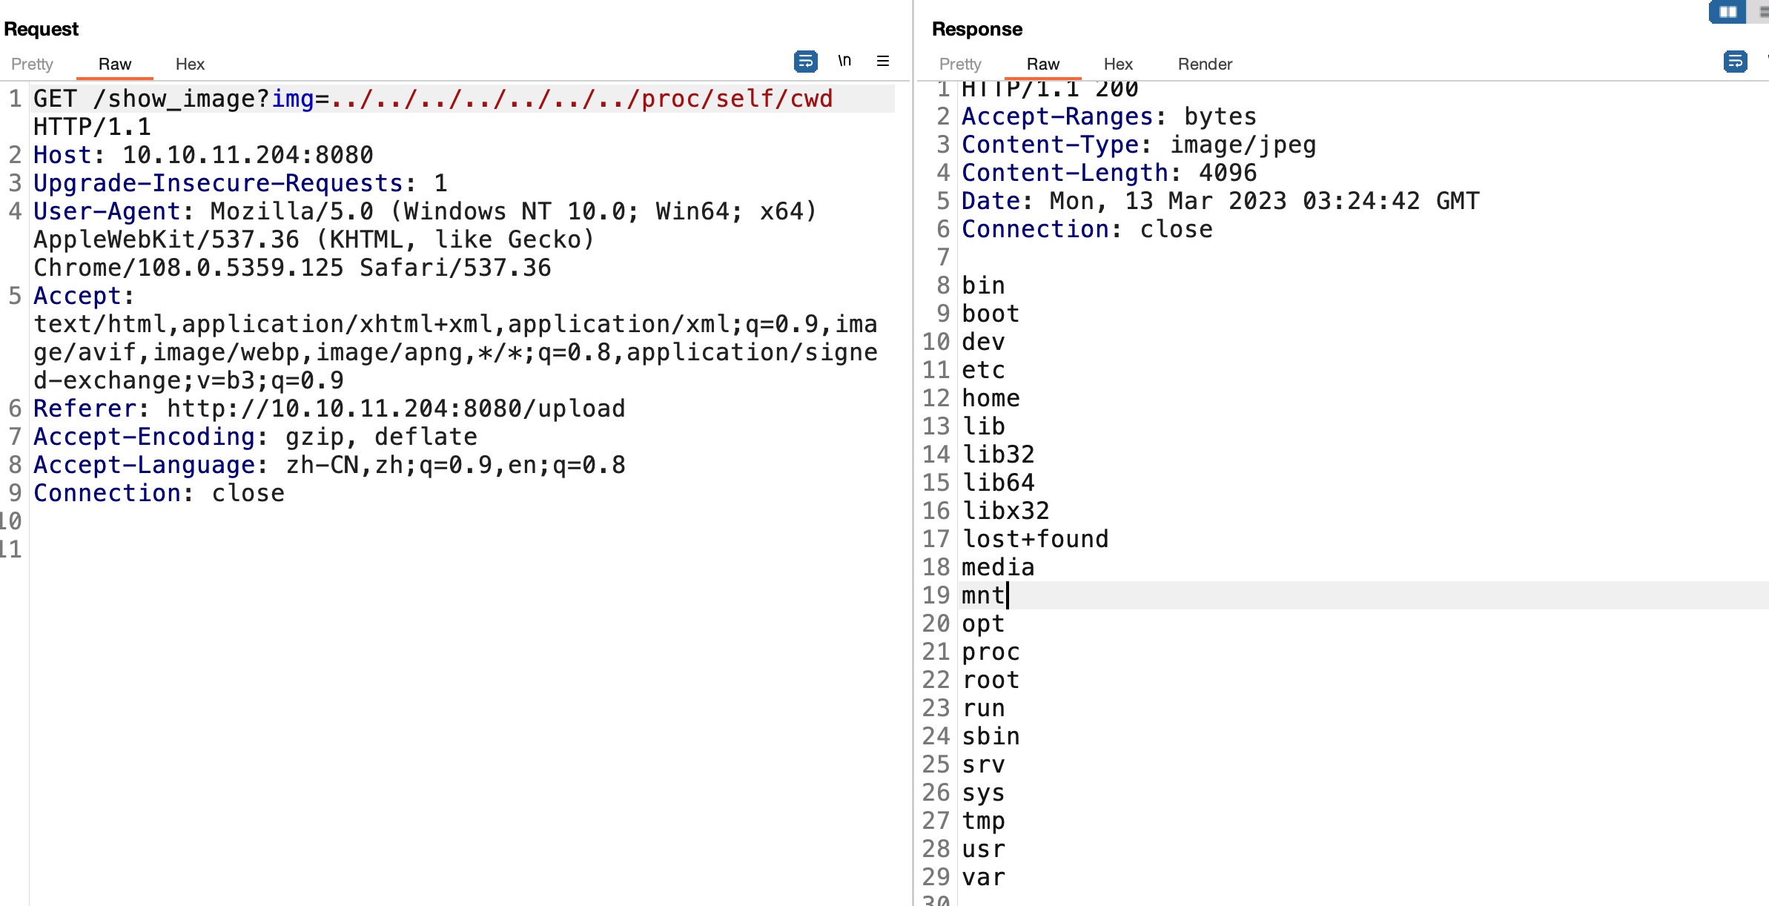Click the 'root' line in the response body
This screenshot has height=906, width=1769.
point(991,680)
